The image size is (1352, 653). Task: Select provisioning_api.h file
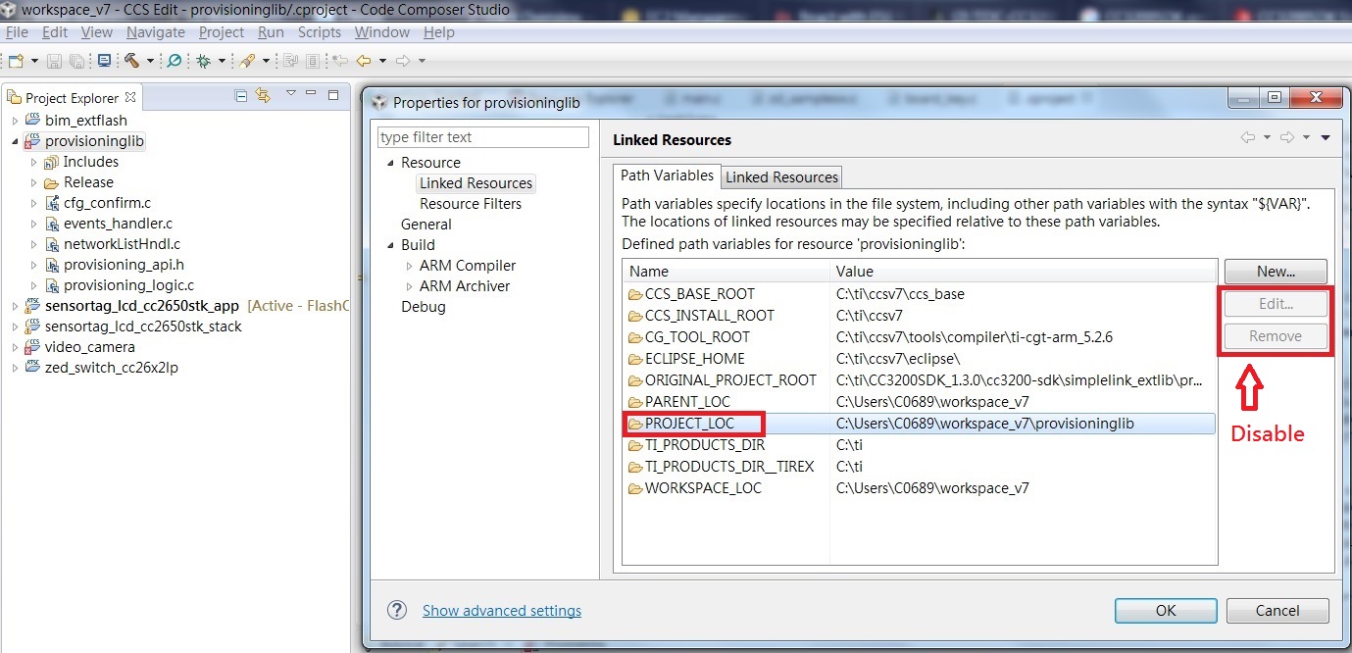click(x=124, y=265)
